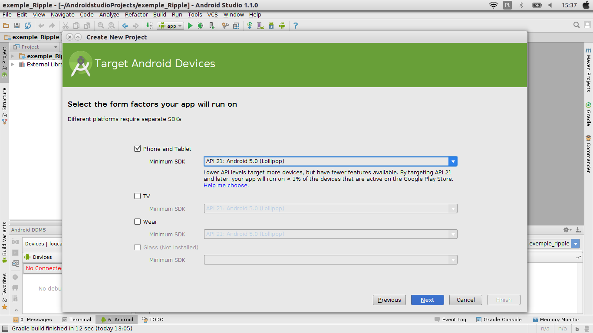593x333 pixels.
Task: Click the Replace magnifier icon in toolbar
Action: tap(112, 26)
